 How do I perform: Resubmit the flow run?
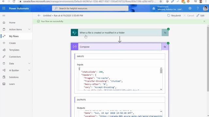tap(174, 16)
